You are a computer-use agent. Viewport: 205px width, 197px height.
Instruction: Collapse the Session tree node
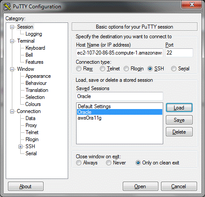12,27
